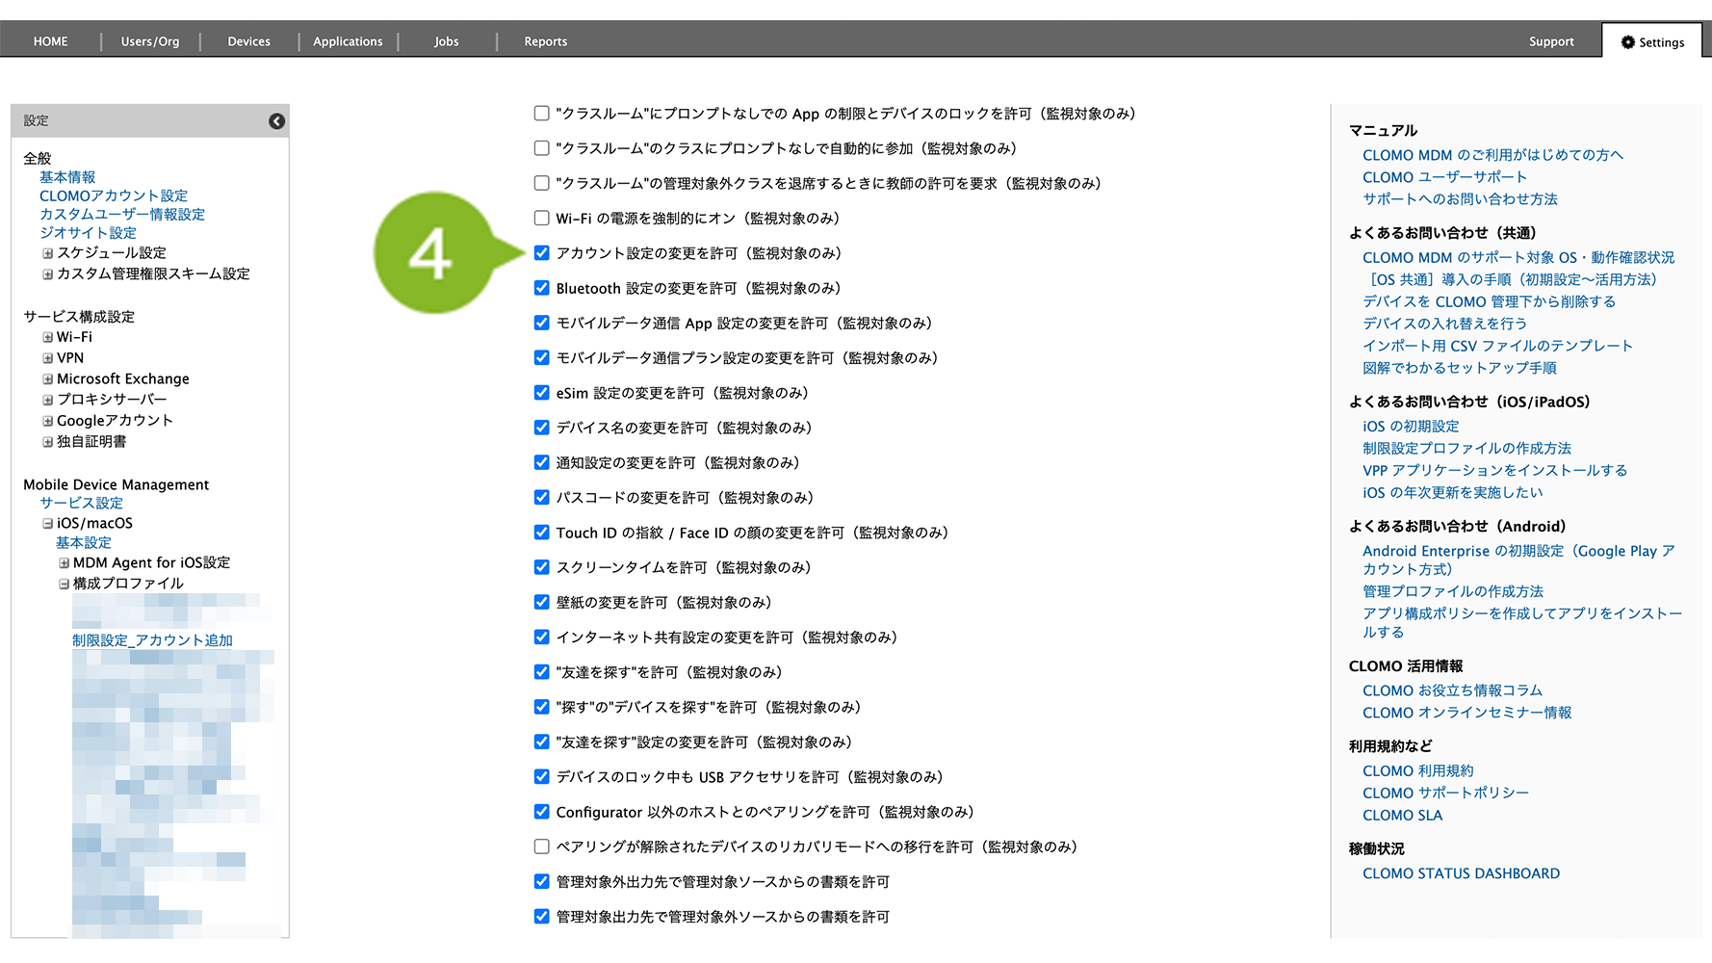Expand the Wi-Fi service configuration node
Viewport: 1712px width, 963px height.
coord(47,337)
